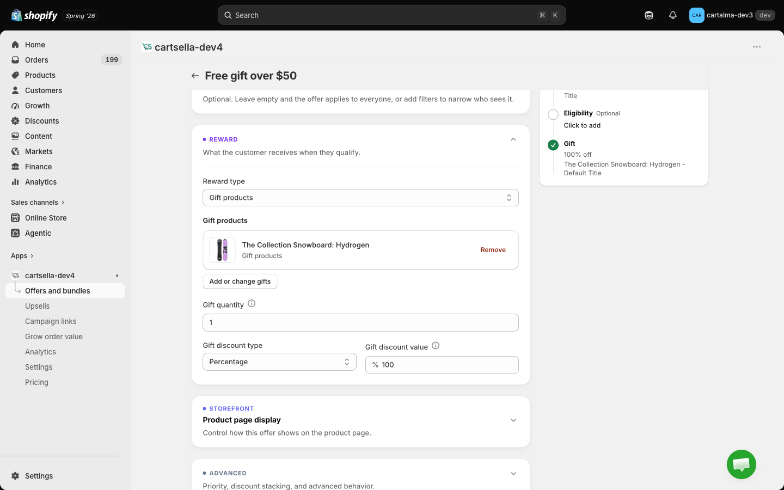Click the cartalma-dev3 account avatar
This screenshot has height=490, width=784.
tap(697, 15)
